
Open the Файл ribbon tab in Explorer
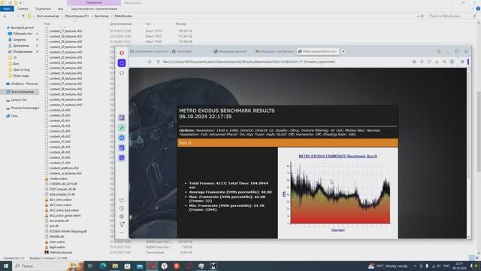click(x=7, y=9)
